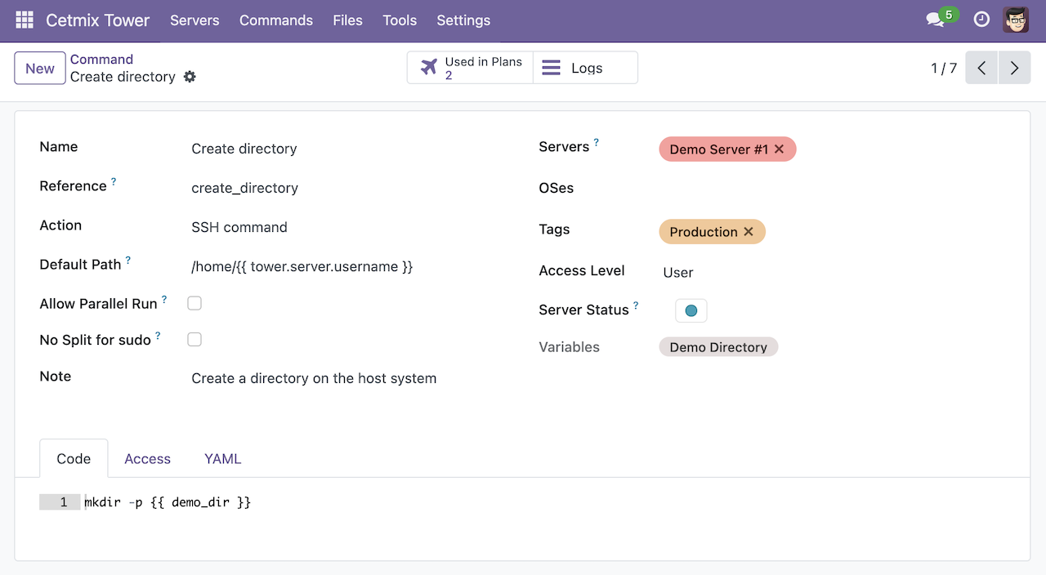This screenshot has width=1046, height=575.
Task: Go to the next record arrow
Action: point(1014,68)
